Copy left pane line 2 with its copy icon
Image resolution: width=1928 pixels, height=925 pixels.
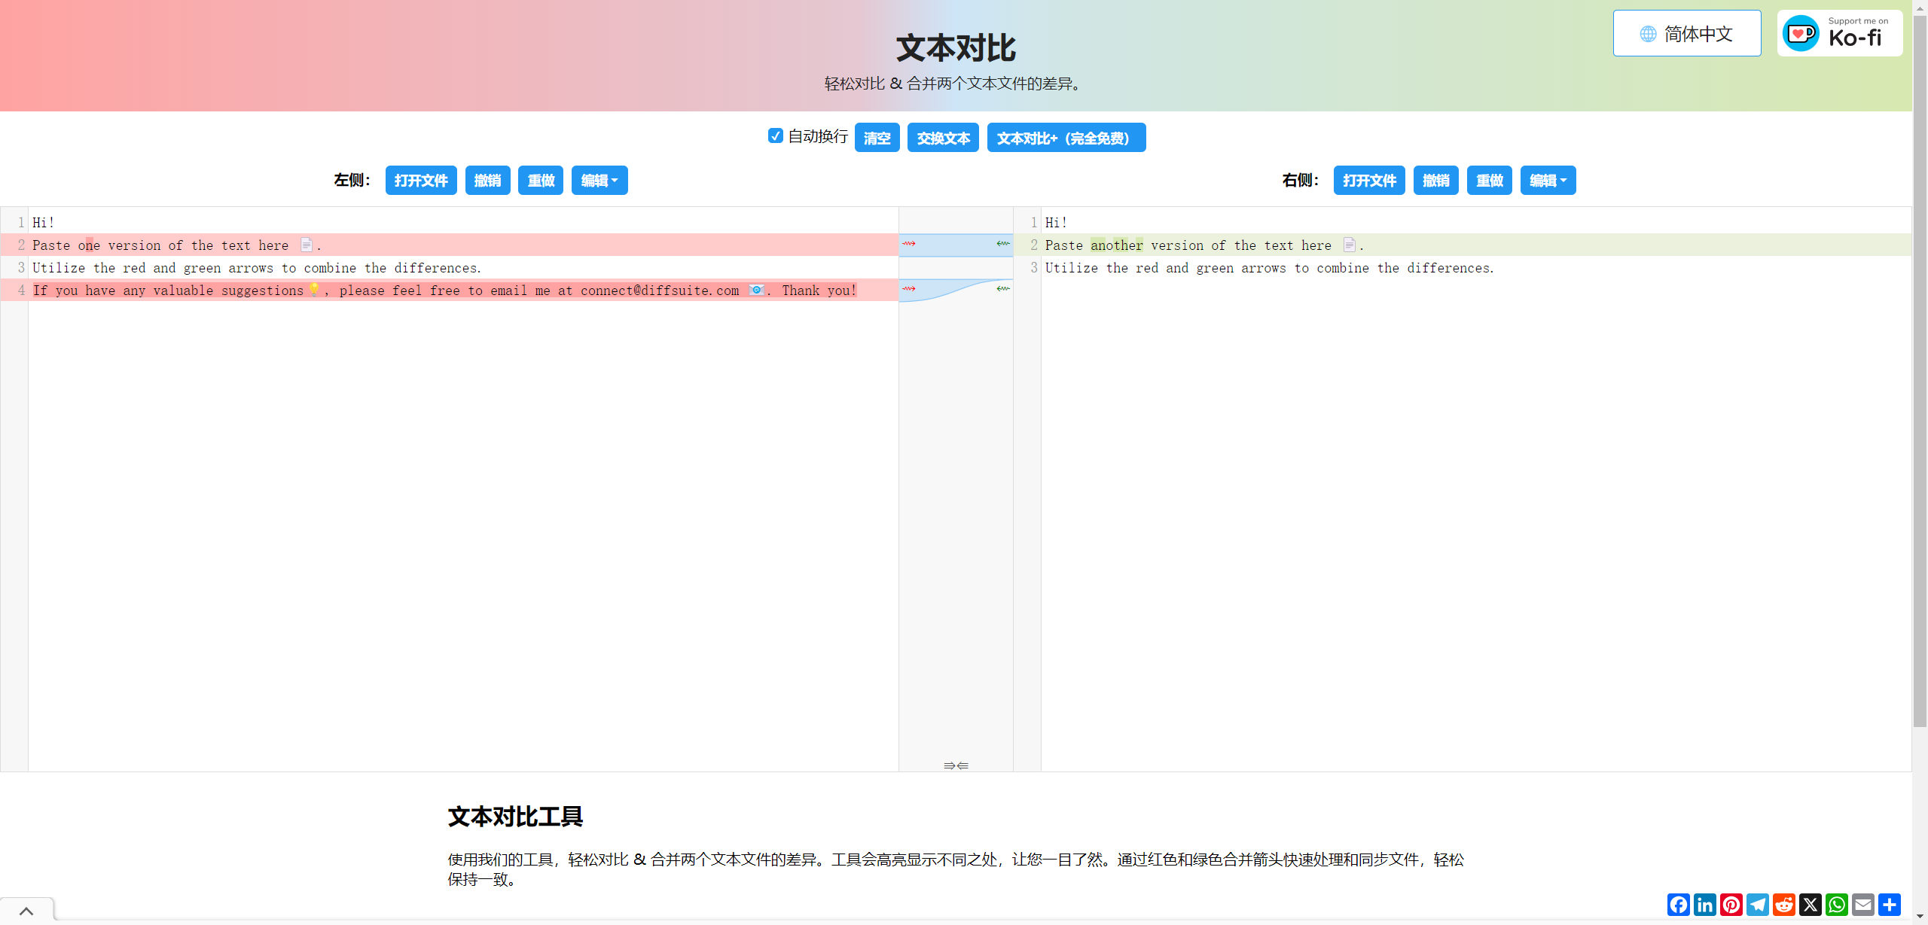pos(306,245)
